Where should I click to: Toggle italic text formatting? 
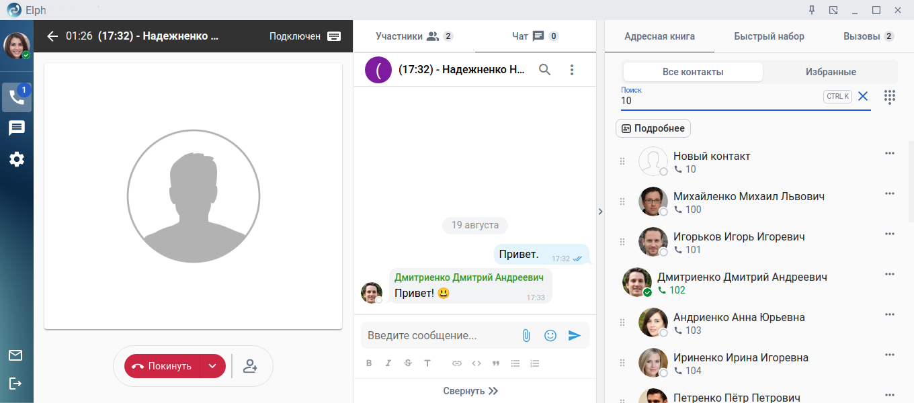pos(388,363)
